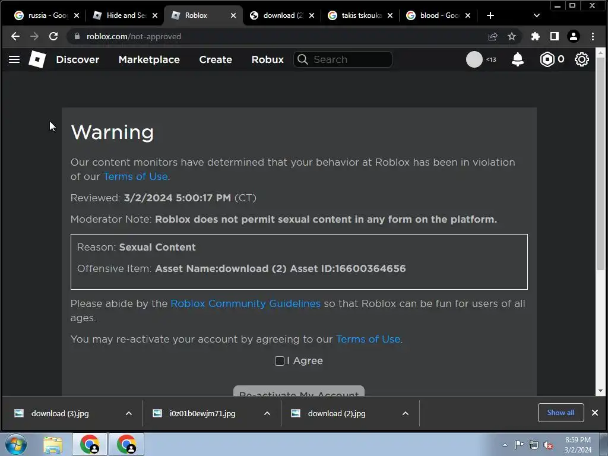Image resolution: width=608 pixels, height=456 pixels.
Task: Open the Chrome three-dot menu
Action: 593,36
